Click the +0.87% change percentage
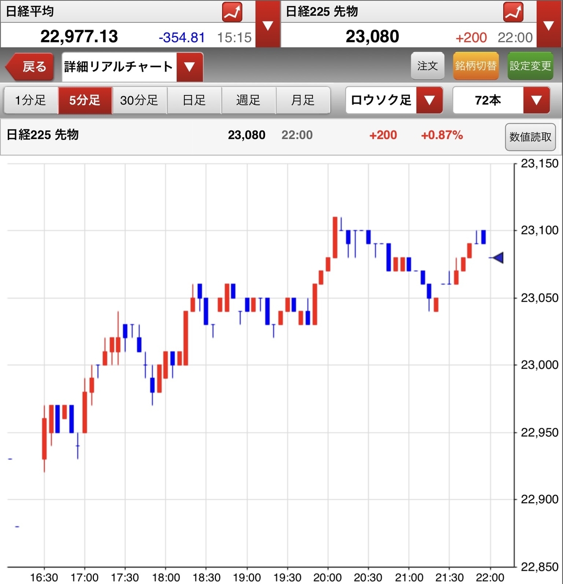Image resolution: width=563 pixels, height=584 pixels. (x=442, y=135)
